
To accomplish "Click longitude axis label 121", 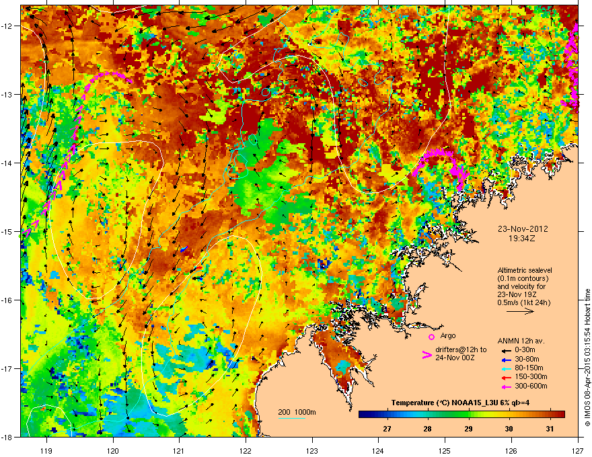I will pos(179,451).
